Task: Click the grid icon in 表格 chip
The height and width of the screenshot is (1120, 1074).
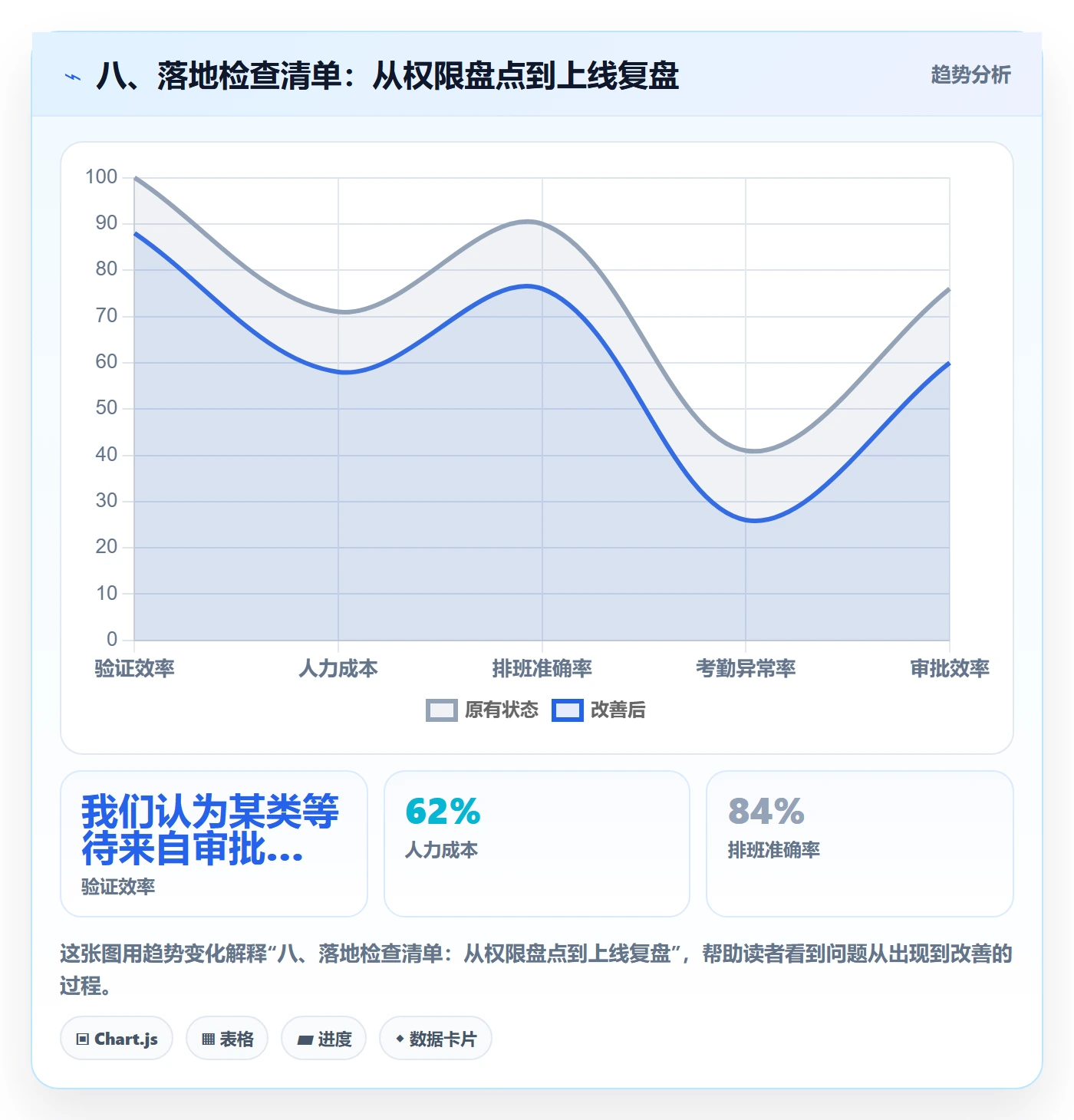Action: (x=208, y=1039)
